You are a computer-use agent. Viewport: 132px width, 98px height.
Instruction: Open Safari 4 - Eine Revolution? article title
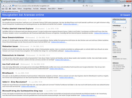point(15,82)
